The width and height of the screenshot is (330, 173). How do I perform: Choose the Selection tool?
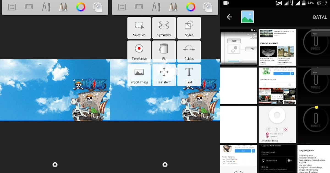point(139,28)
